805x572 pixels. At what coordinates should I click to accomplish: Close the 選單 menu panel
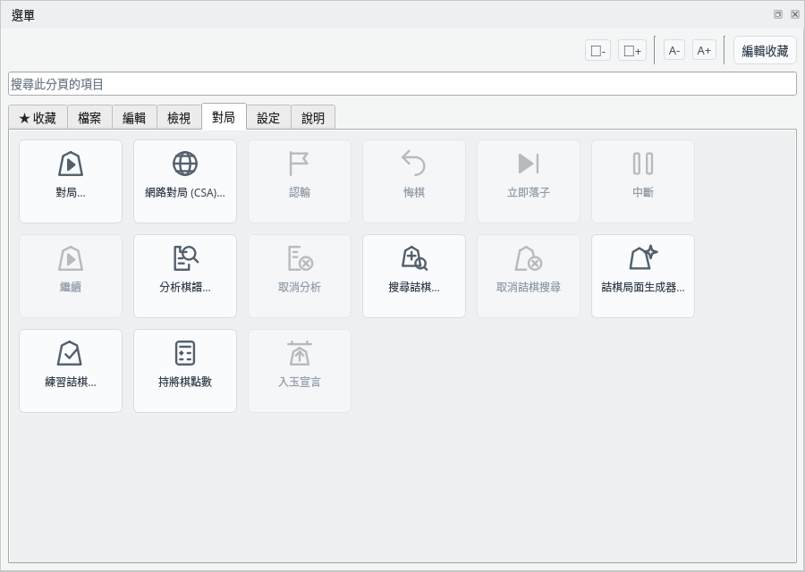795,14
